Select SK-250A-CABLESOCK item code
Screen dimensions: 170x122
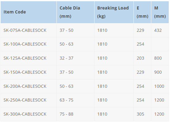[25, 100]
